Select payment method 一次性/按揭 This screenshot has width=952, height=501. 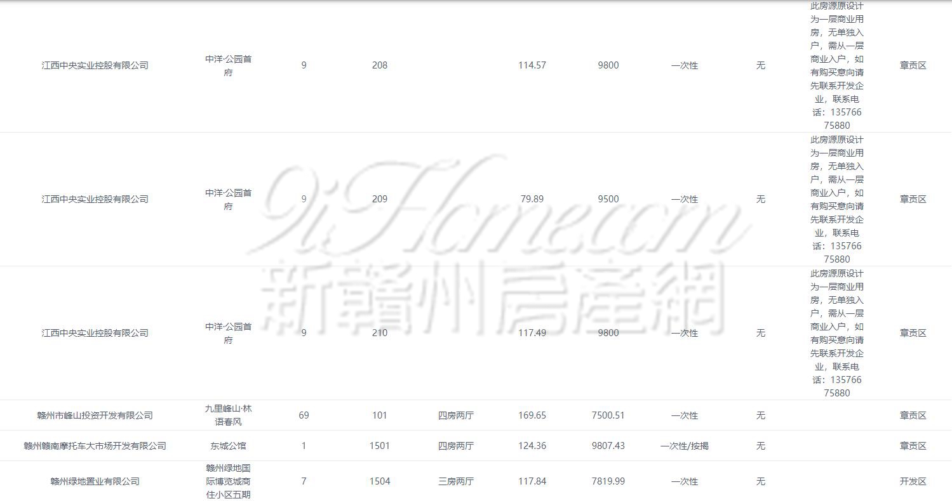684,446
